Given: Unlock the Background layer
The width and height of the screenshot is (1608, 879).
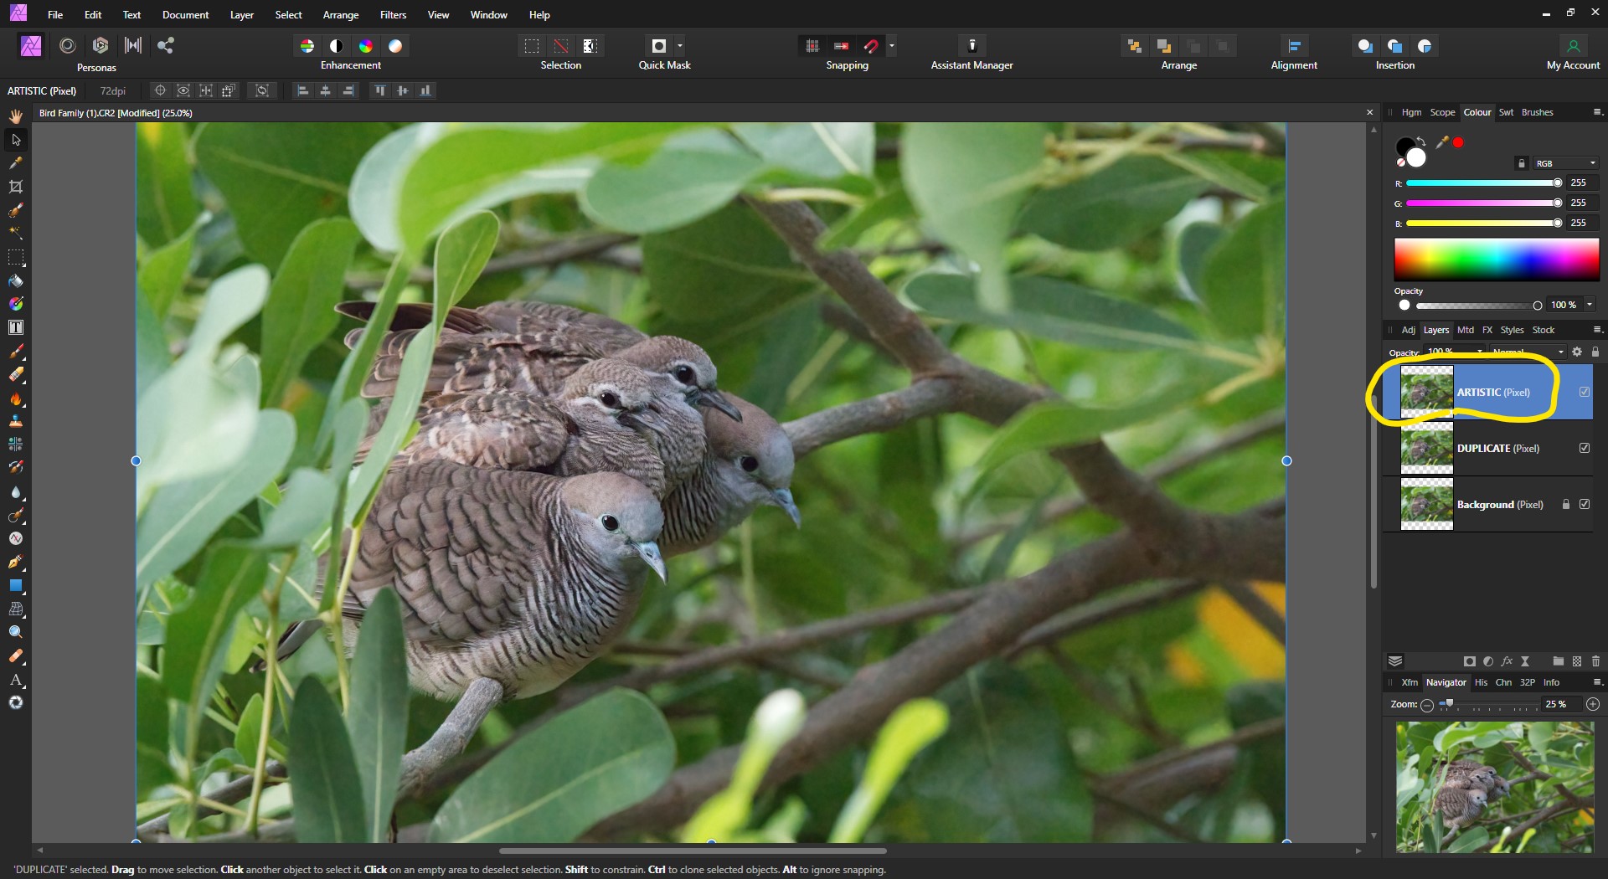Looking at the screenshot, I should [1564, 504].
